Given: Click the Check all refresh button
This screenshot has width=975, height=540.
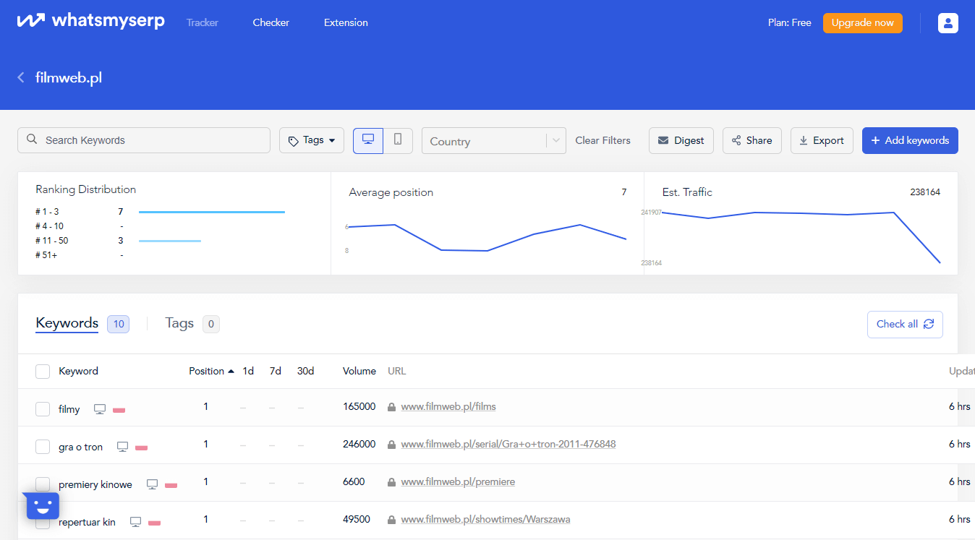Looking at the screenshot, I should 905,324.
